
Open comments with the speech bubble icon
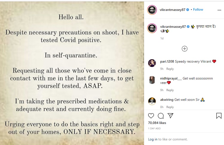[161, 116]
